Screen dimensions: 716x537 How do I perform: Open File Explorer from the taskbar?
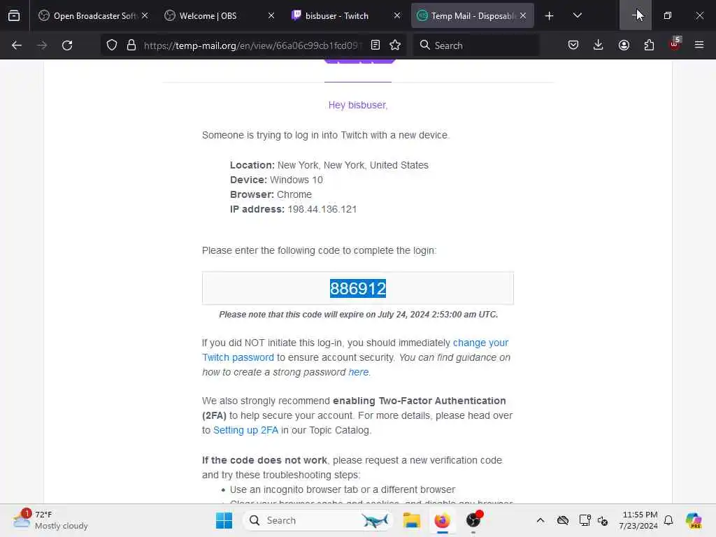[x=411, y=520]
